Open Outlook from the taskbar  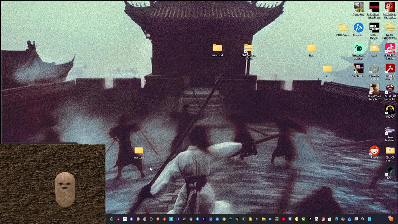pyautogui.click(x=349, y=219)
